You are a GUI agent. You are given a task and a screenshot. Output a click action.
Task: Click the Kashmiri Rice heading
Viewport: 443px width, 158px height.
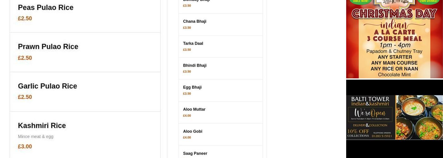click(42, 126)
